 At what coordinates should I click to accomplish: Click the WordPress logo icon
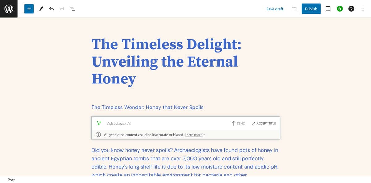[9, 9]
